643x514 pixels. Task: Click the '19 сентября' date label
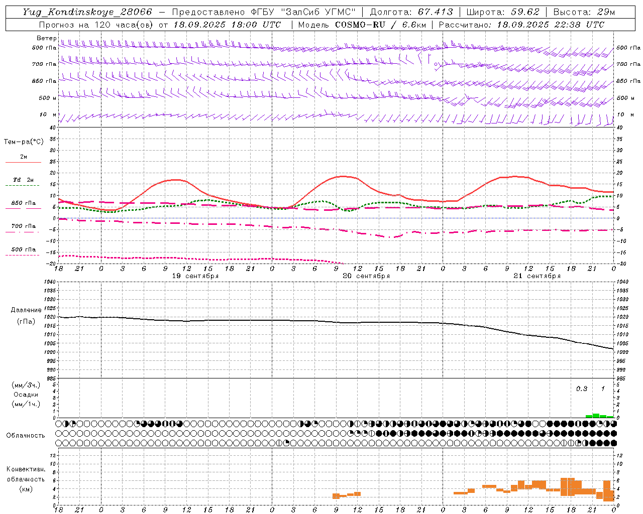[195, 276]
